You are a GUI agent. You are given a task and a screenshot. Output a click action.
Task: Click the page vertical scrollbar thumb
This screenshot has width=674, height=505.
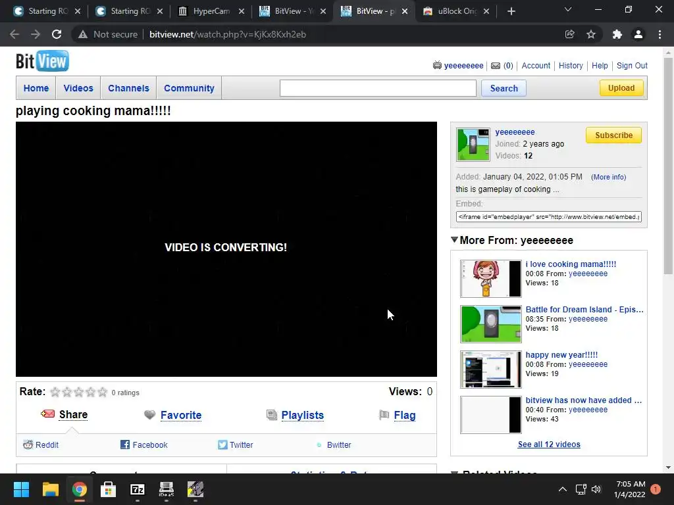click(x=668, y=166)
